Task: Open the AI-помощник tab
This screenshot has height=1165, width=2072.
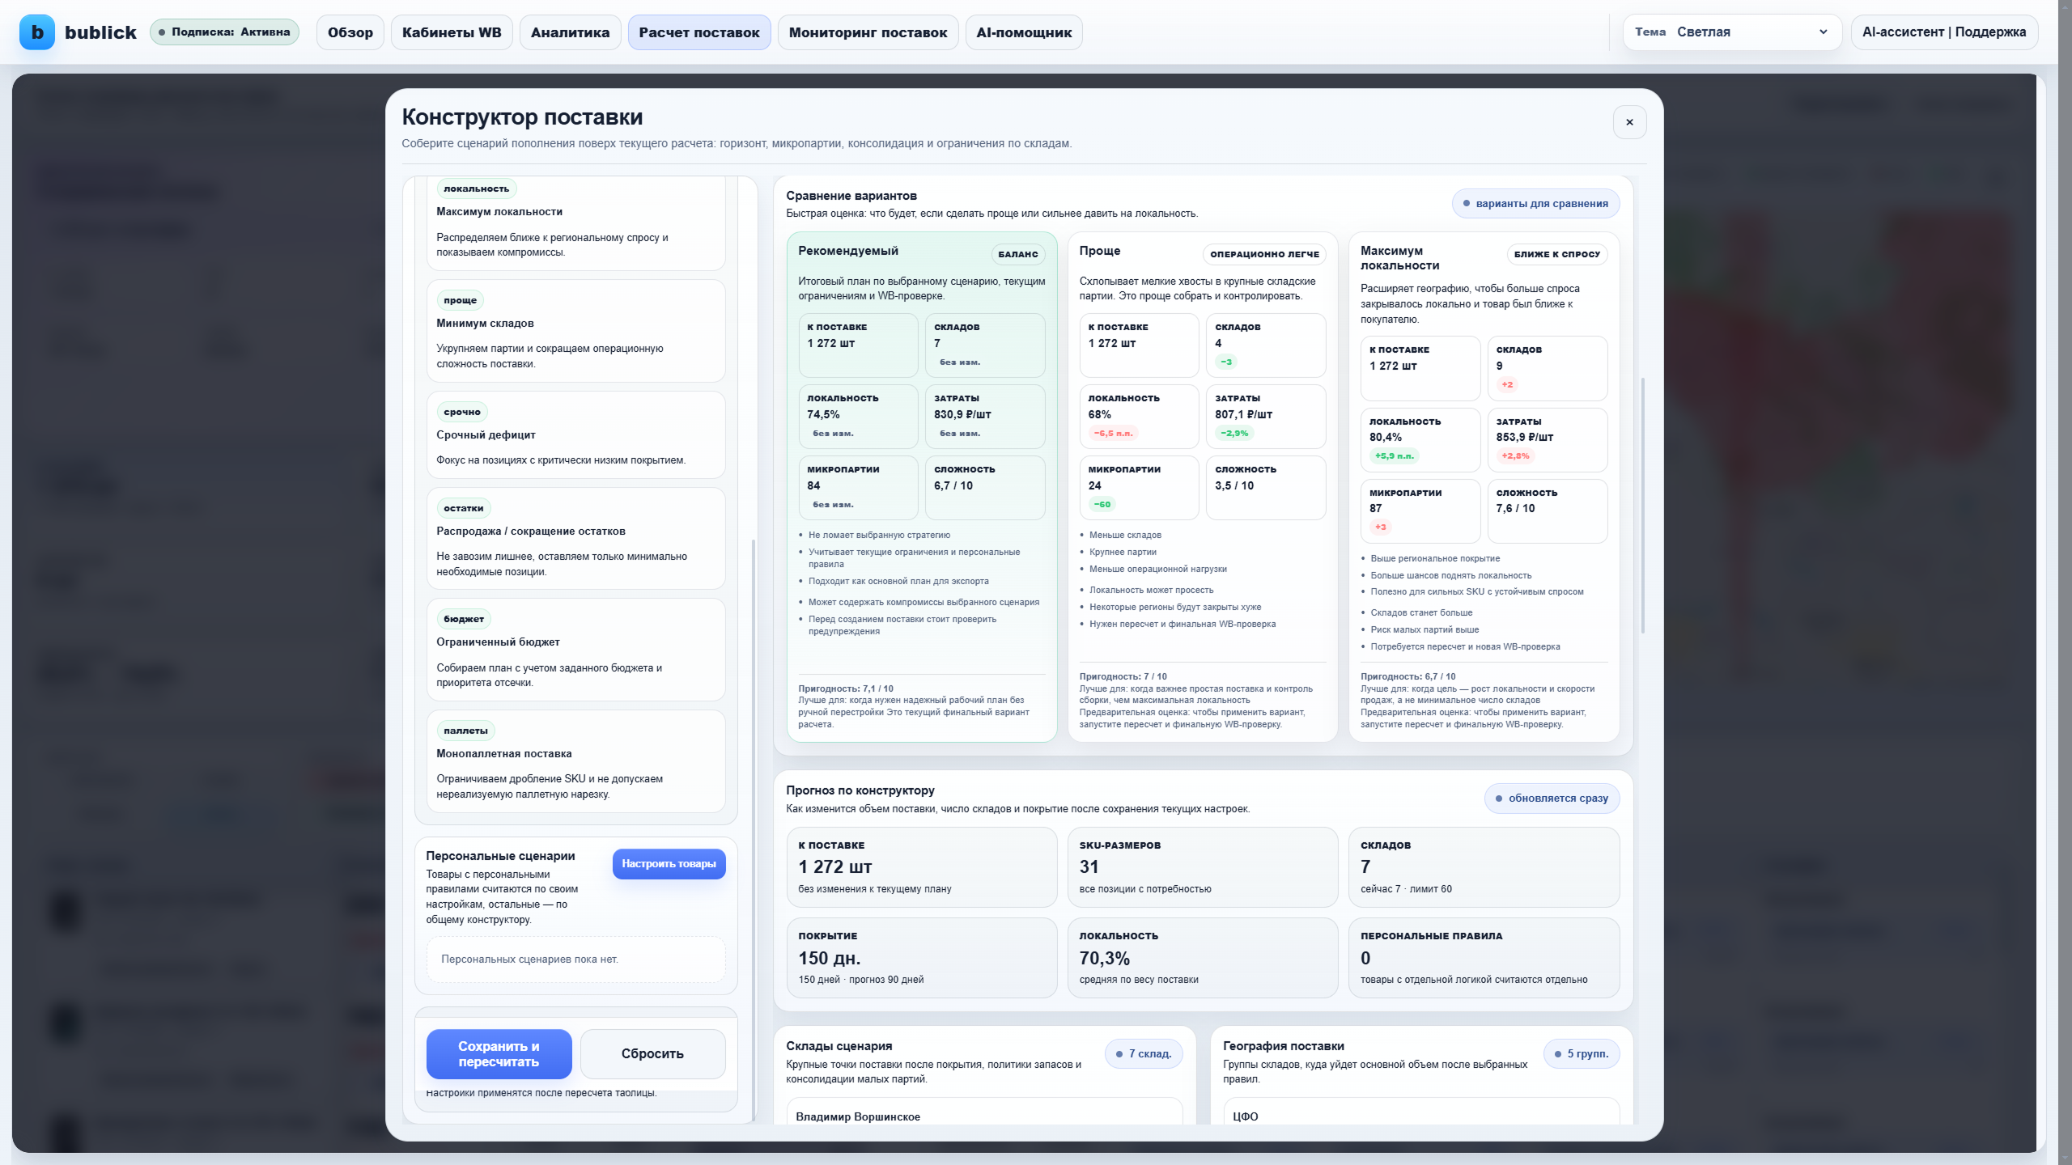Action: pyautogui.click(x=1024, y=32)
